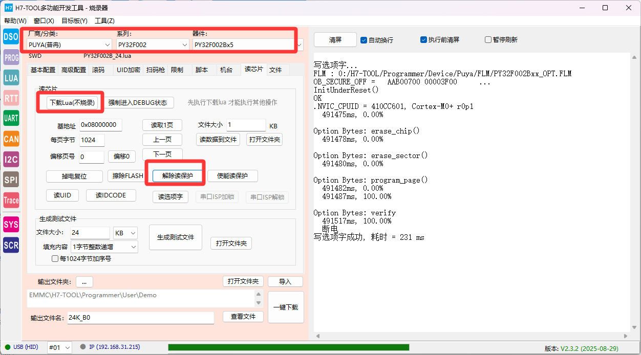Disable the 自动换行 checkbox

tap(364, 40)
